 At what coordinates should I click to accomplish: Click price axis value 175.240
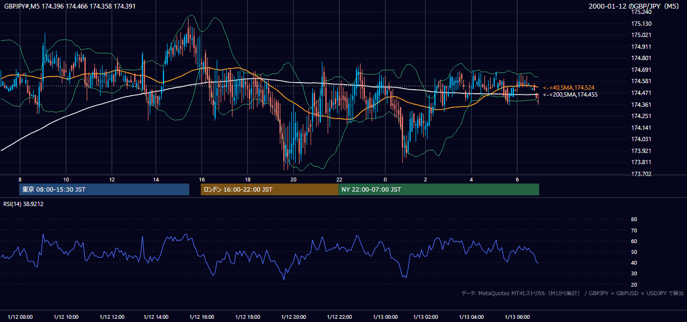click(641, 12)
